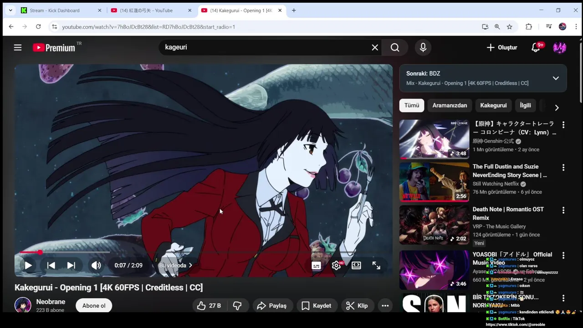The width and height of the screenshot is (583, 328).
Task: Open the notifications bell
Action: (536, 47)
